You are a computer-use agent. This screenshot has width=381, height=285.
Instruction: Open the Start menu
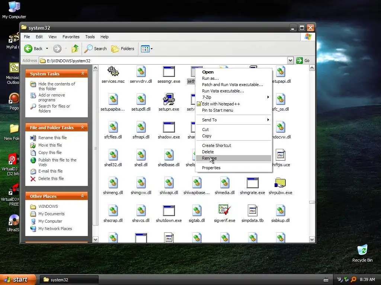17,279
